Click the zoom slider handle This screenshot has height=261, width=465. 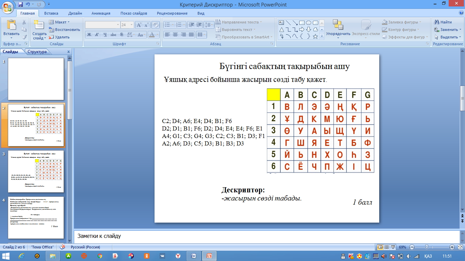point(427,247)
